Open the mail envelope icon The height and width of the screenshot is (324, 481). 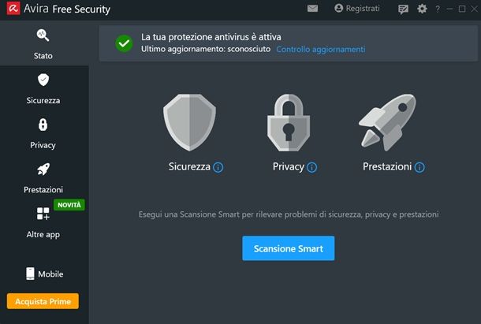[x=312, y=9]
